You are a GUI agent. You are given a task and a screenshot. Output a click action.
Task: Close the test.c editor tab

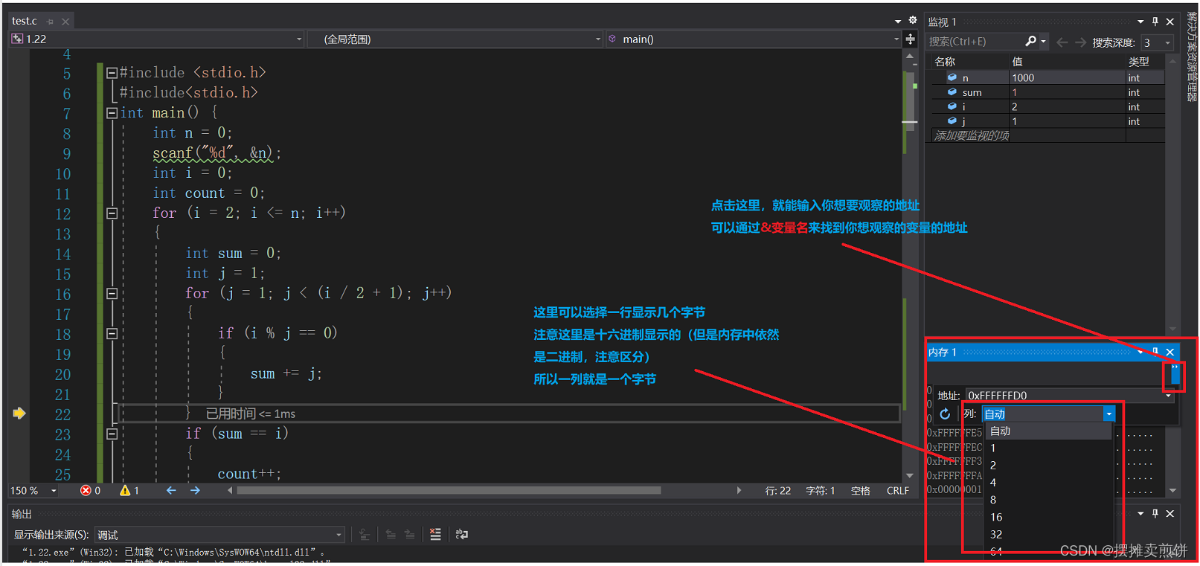pos(65,22)
